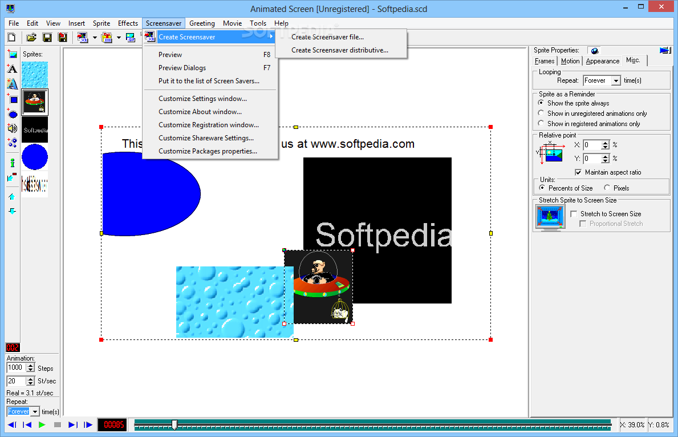Click the Add bubbles effect sprite icon
This screenshot has height=437, width=678.
click(12, 143)
